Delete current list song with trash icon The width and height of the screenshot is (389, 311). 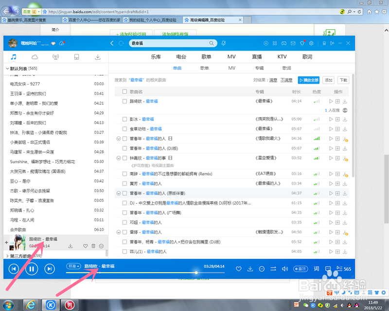click(93, 246)
